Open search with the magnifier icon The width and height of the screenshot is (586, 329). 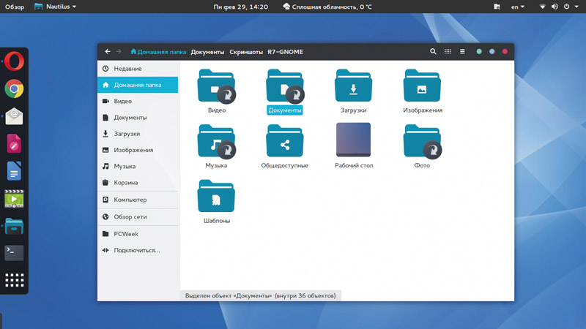(433, 51)
